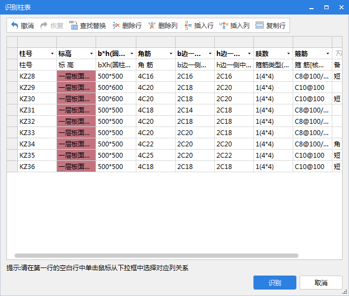
Task: Click the 1(4*4) cell in KZ36 row
Action: 273,167
